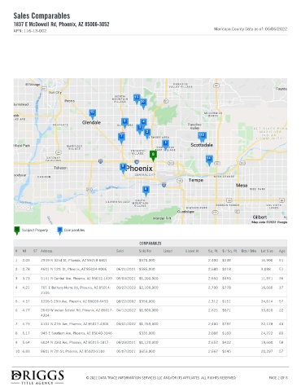Click comparable marker 10 on the map
This screenshot has height=391, width=301.
(x=143, y=103)
